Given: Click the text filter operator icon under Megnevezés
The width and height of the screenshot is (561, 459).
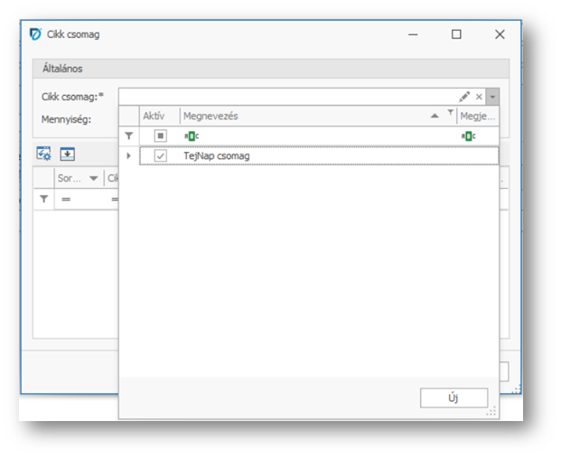Looking at the screenshot, I should click(191, 136).
